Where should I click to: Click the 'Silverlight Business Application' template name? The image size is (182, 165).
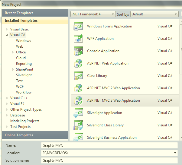pyautogui.click(x=112, y=138)
